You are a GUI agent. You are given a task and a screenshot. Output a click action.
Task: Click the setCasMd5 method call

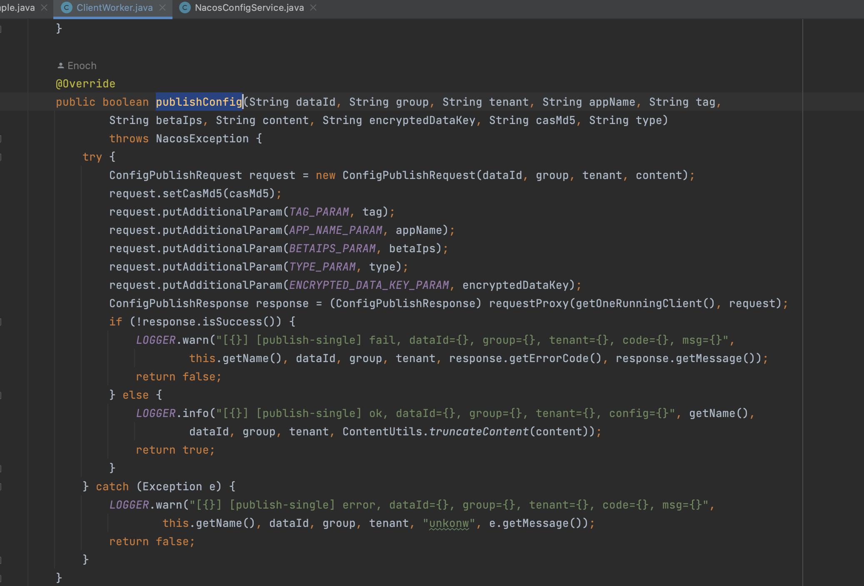click(x=192, y=194)
